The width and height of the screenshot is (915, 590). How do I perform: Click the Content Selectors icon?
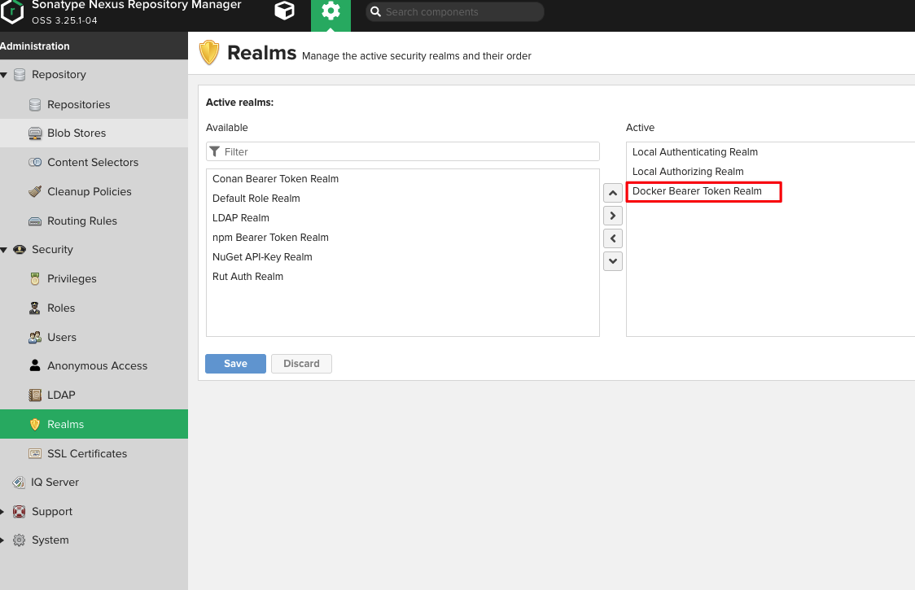coord(35,162)
